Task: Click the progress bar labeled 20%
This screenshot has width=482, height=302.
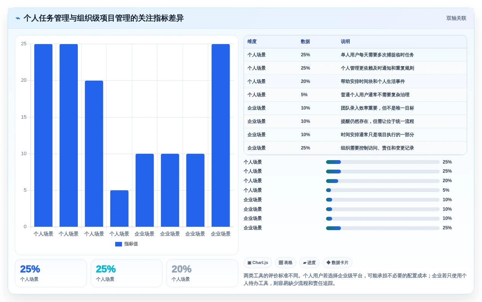Action: [x=383, y=181]
